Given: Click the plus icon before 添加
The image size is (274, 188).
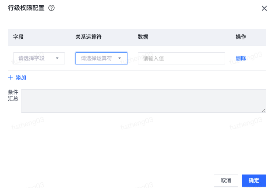Looking at the screenshot, I should click(x=10, y=77).
